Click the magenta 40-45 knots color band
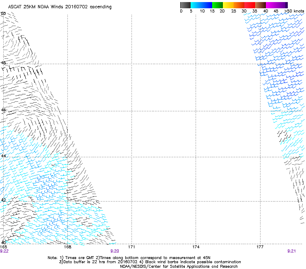The height and width of the screenshot is (269, 306). (271, 5)
